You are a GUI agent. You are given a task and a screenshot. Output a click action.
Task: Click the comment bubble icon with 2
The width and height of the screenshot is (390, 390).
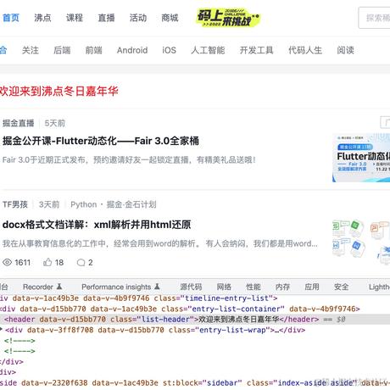pyautogui.click(x=81, y=263)
